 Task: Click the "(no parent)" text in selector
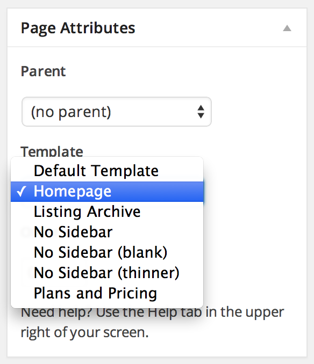71,112
